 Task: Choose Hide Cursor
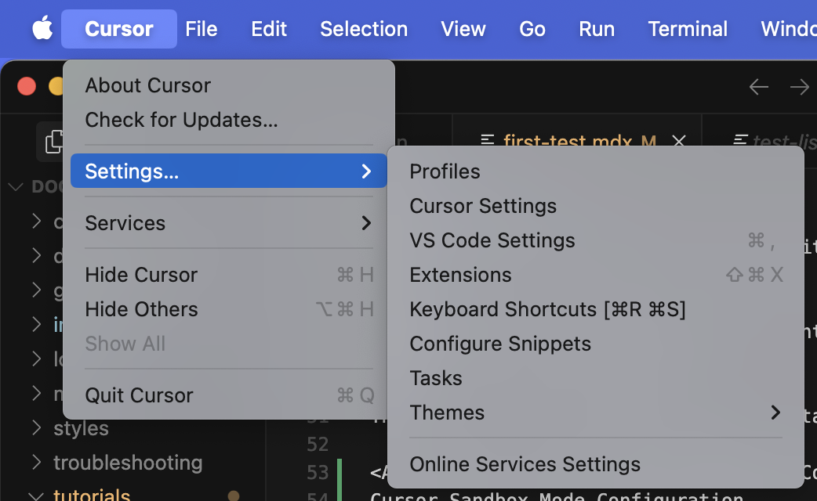[x=228, y=275]
